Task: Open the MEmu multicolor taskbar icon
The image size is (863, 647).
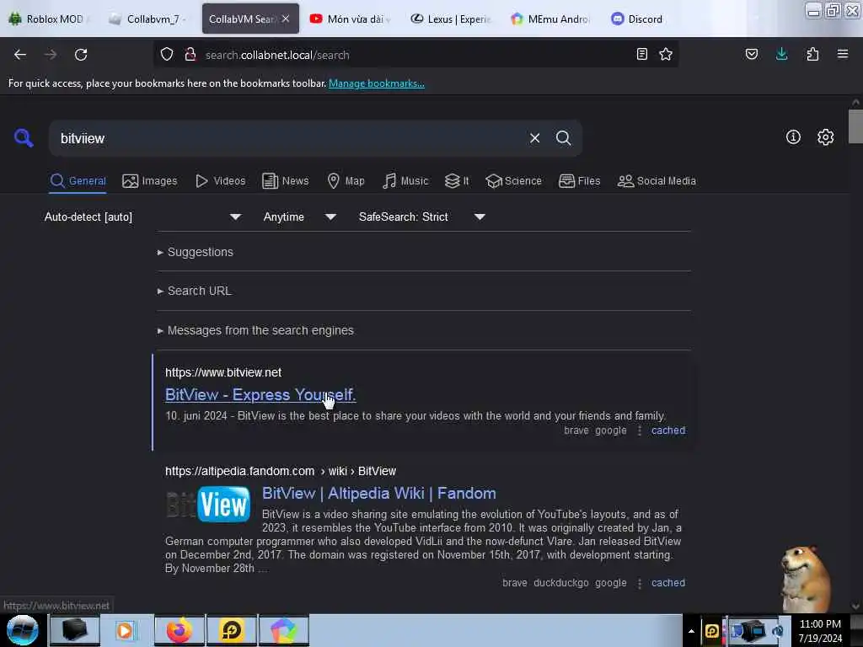Action: pyautogui.click(x=283, y=630)
